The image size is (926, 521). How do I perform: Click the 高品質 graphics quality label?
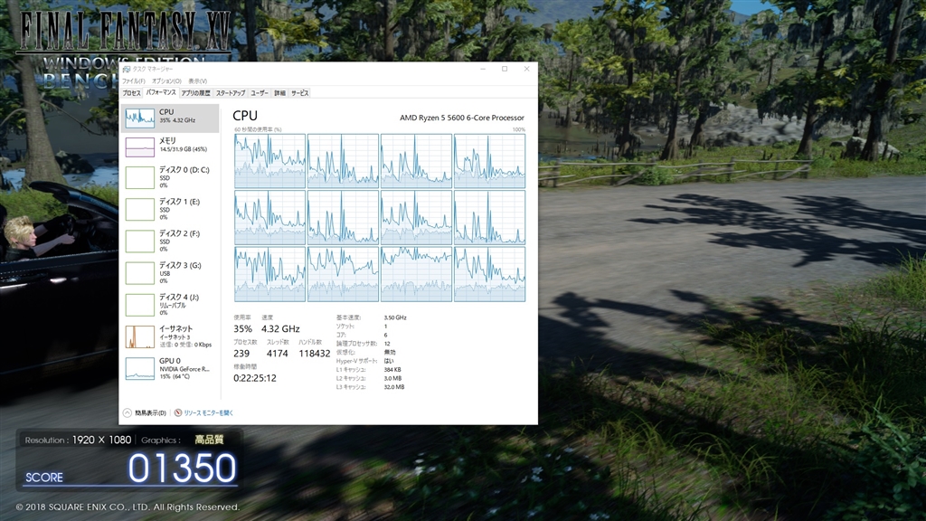pos(209,440)
